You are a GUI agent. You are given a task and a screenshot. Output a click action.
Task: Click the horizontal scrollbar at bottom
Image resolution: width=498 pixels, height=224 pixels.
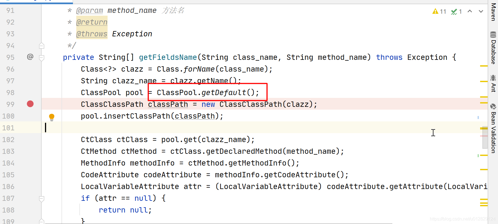218,223
